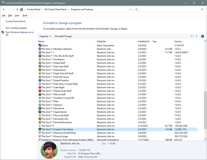Click The Sims 3 Katy Perry's Sweet Treats icon
The width and height of the screenshot is (207, 160).
click(x=40, y=84)
